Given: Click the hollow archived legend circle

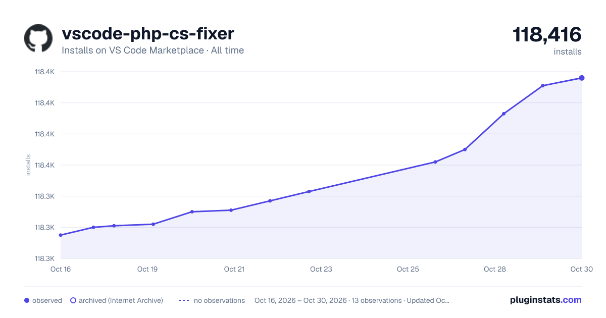Looking at the screenshot, I should 73,300.
